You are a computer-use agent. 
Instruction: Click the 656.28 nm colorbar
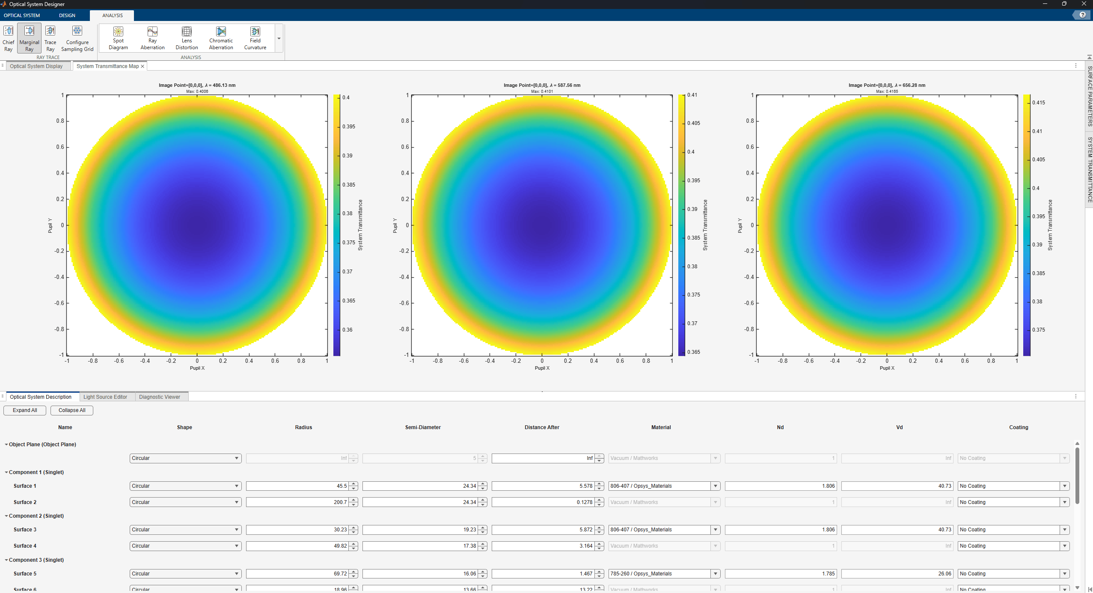[x=1027, y=225]
